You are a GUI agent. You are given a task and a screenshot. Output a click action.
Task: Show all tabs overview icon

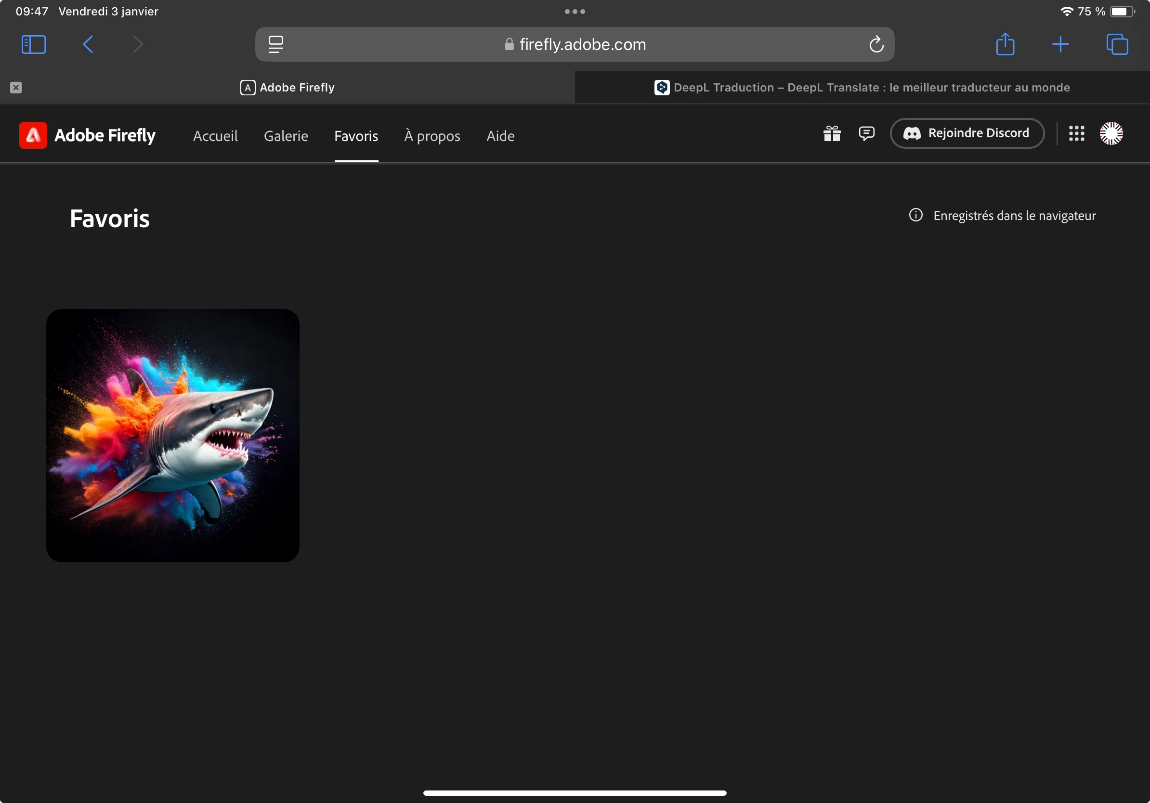(1116, 45)
